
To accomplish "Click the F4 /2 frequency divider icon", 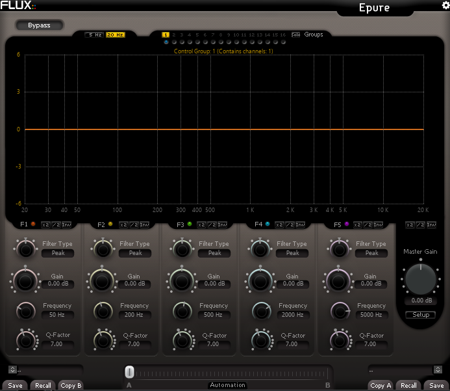I will tap(290, 224).
